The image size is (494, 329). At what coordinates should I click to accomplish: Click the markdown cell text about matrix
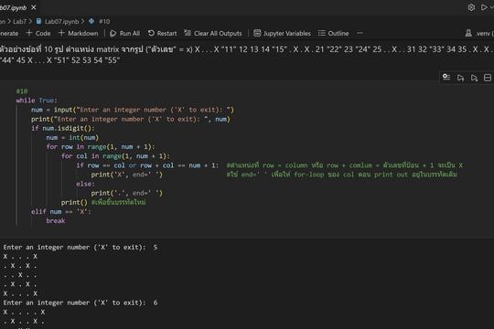247,55
